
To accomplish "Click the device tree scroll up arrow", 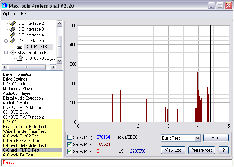I will pyautogui.click(x=60, y=24).
